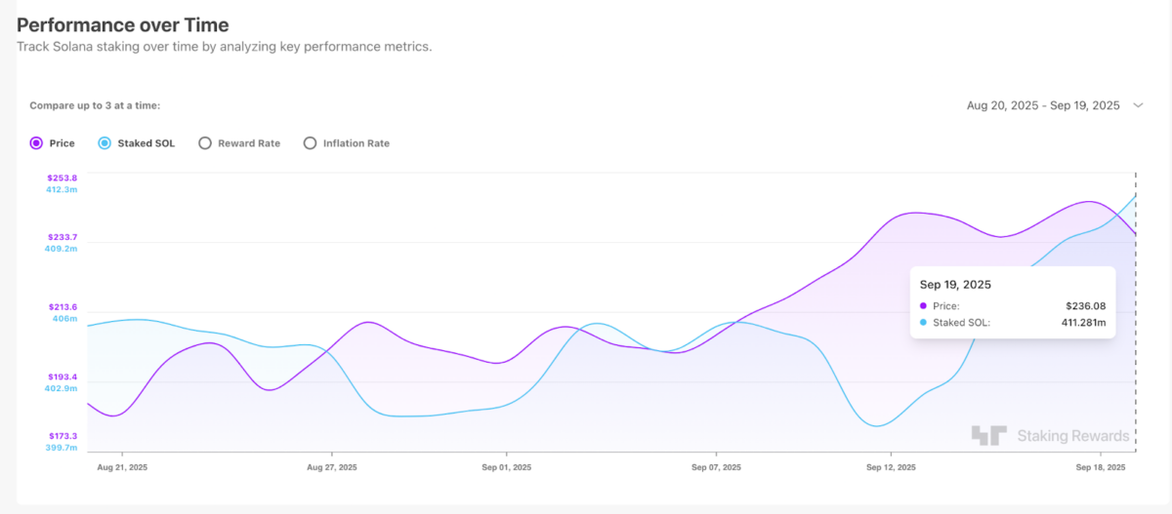
Task: Click the 399.7m staked axis label
Action: point(63,448)
